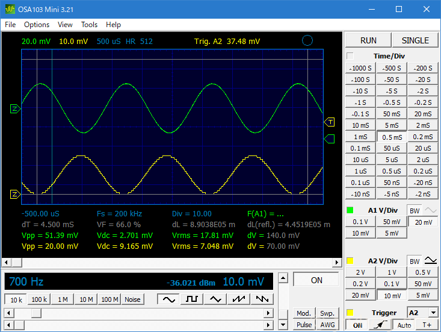Open the Tools menu
441x332 pixels.
[x=89, y=25]
